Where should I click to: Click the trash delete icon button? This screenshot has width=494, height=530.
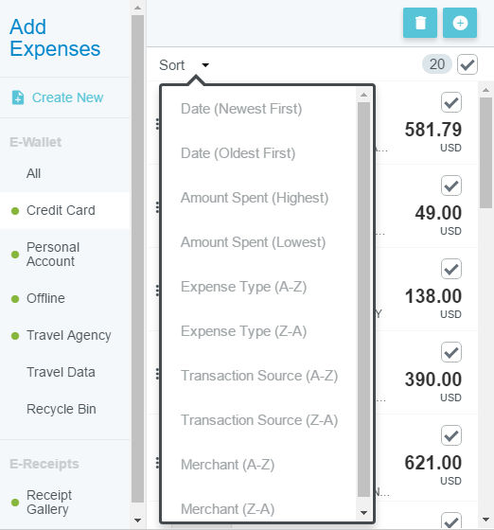click(420, 23)
